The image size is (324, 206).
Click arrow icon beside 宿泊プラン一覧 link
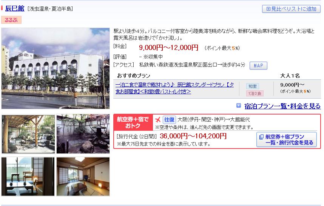[x=238, y=105]
